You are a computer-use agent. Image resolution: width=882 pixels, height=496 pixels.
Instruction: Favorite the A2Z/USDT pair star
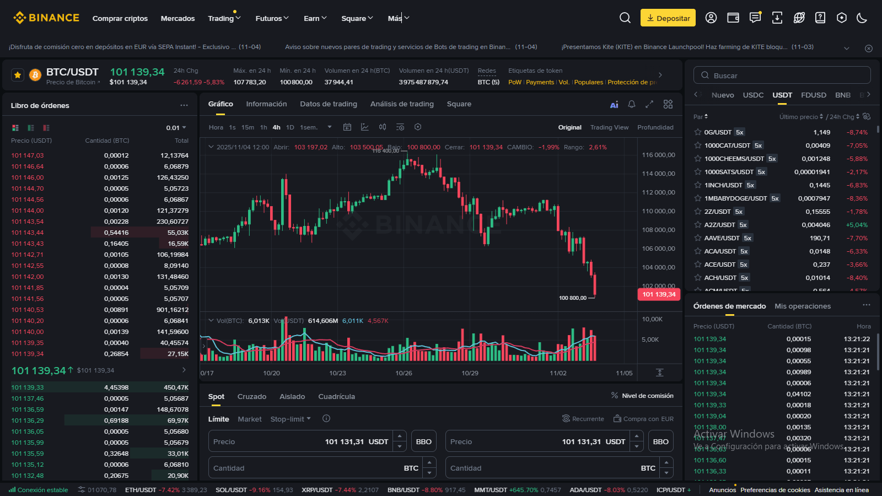(698, 225)
